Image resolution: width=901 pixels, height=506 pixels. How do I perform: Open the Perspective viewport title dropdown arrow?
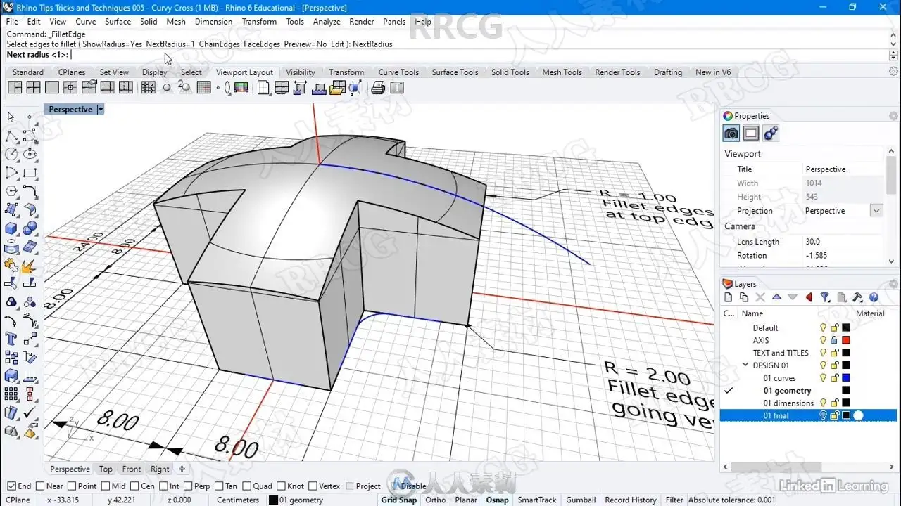pyautogui.click(x=101, y=110)
